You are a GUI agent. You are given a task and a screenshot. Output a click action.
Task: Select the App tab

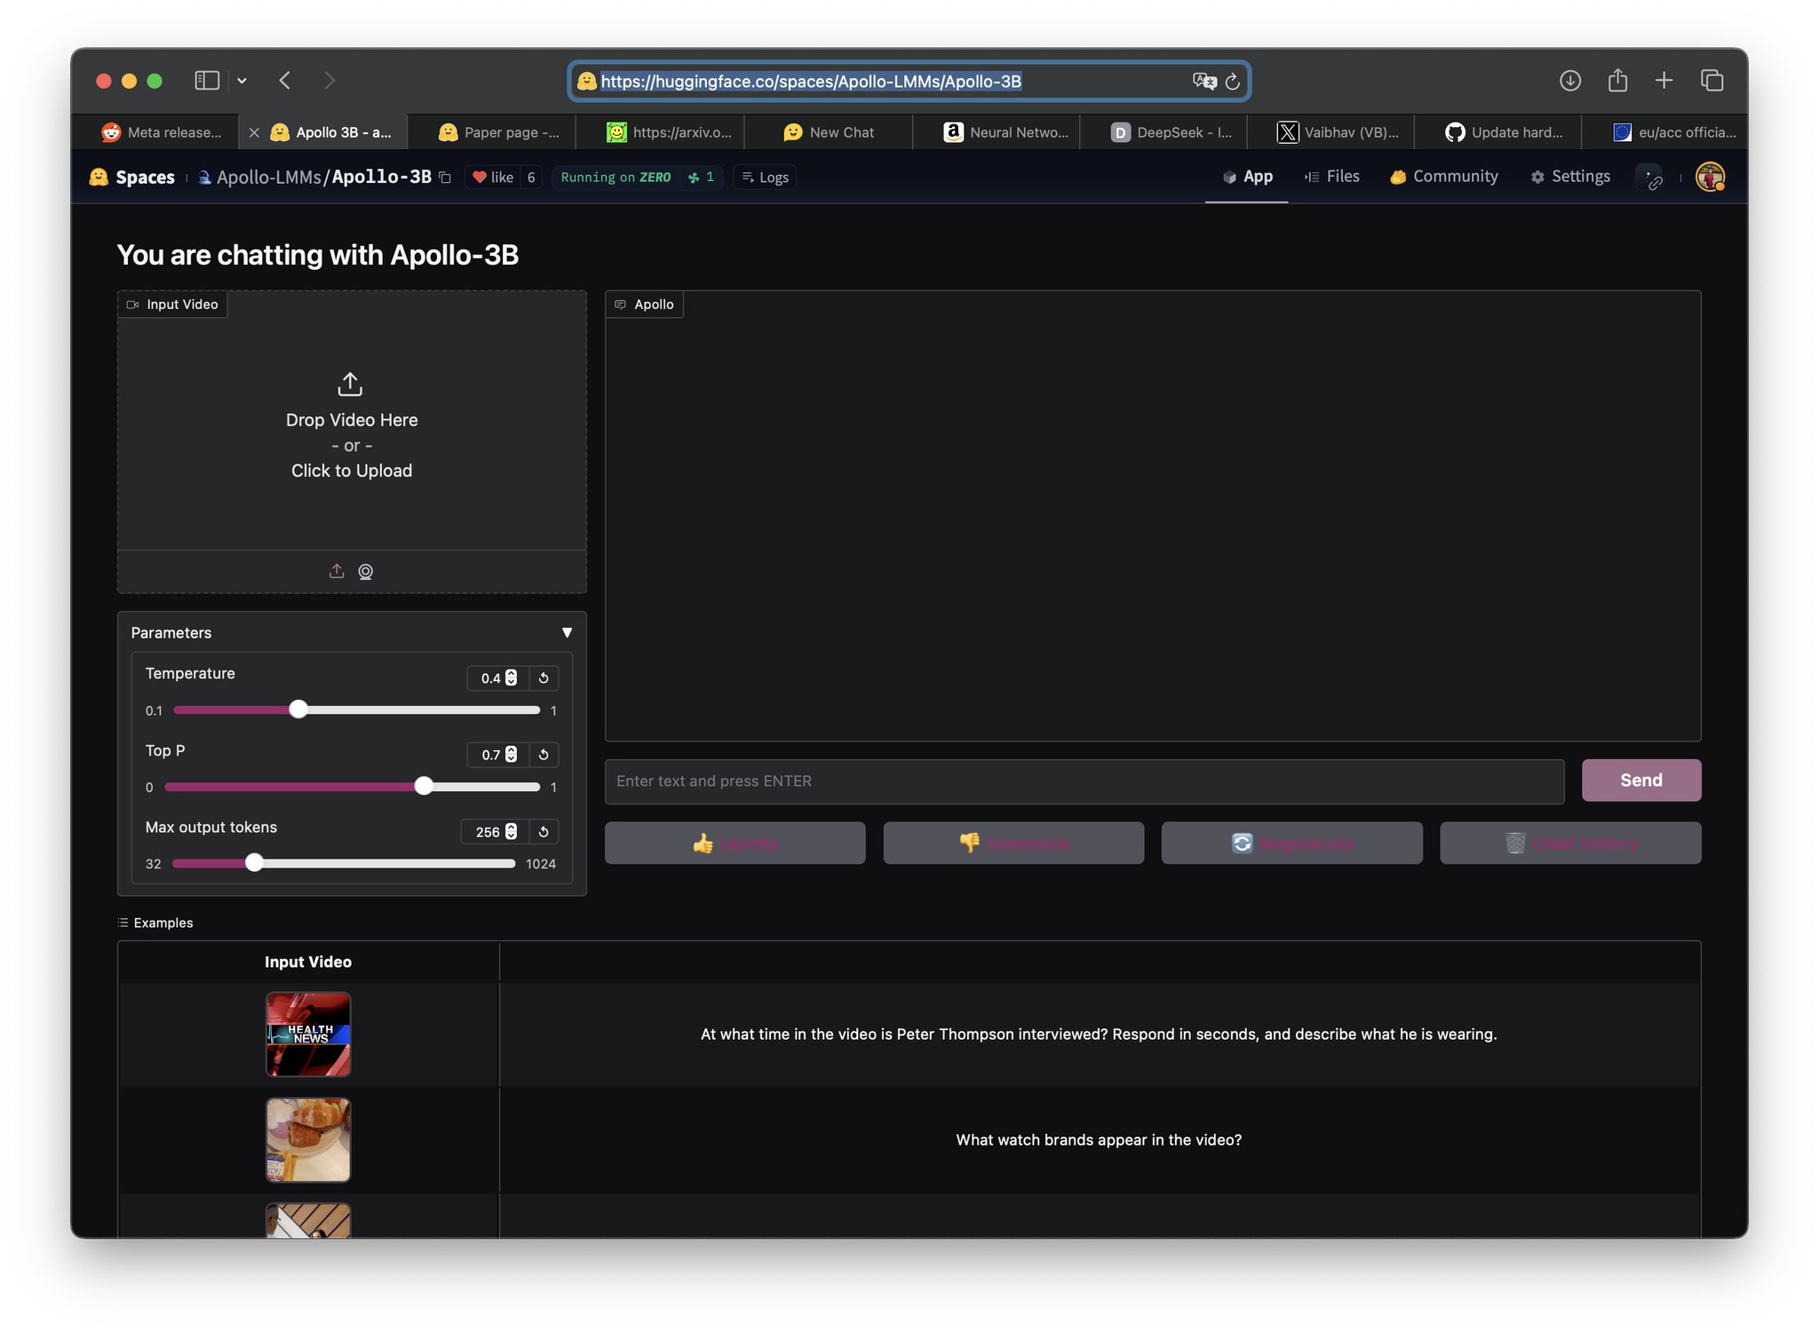pyautogui.click(x=1247, y=177)
